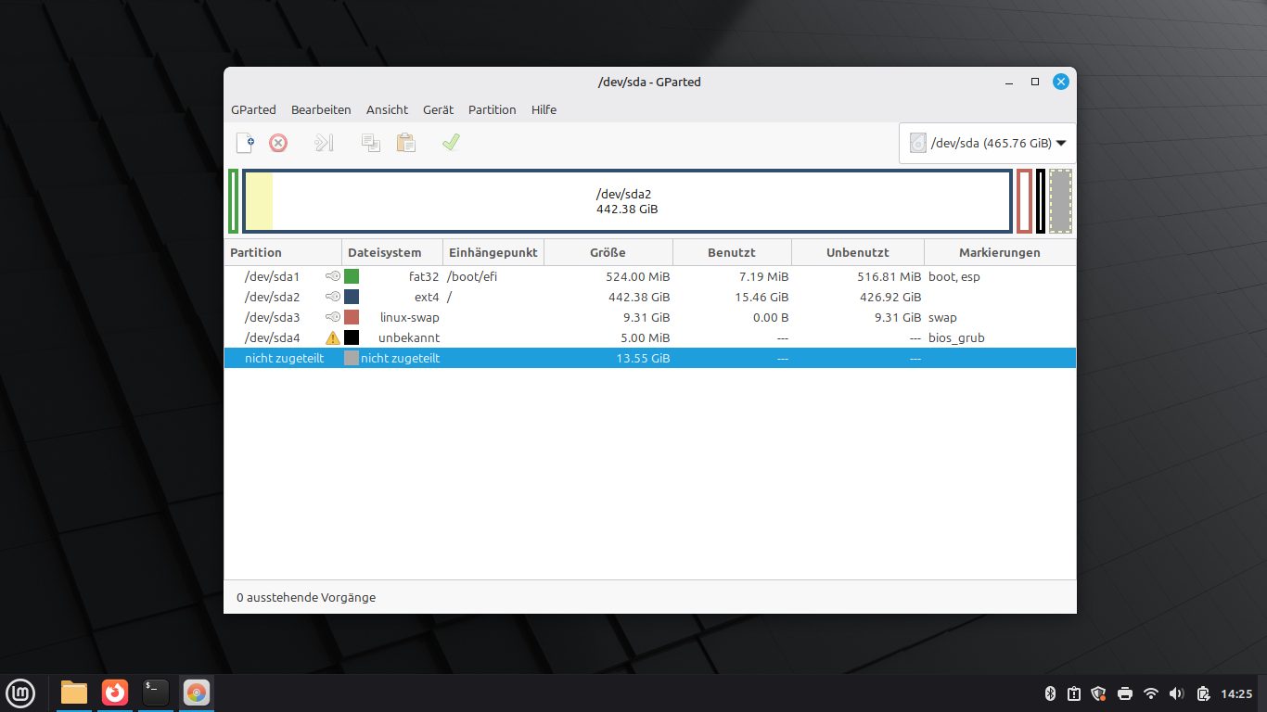
Task: Select the /dev/sda4 row
Action: coord(649,337)
